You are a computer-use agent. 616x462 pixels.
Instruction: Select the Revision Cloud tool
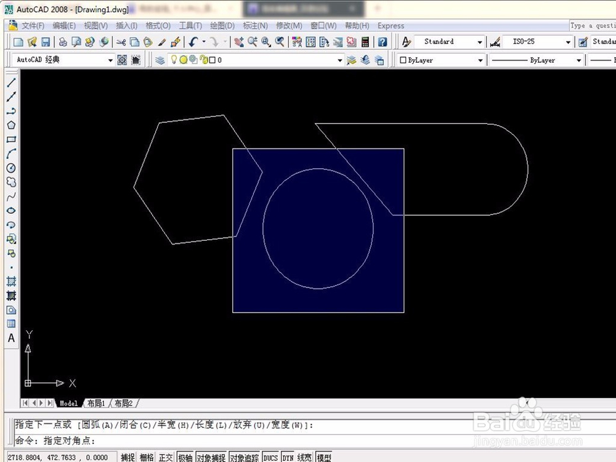tap(11, 182)
